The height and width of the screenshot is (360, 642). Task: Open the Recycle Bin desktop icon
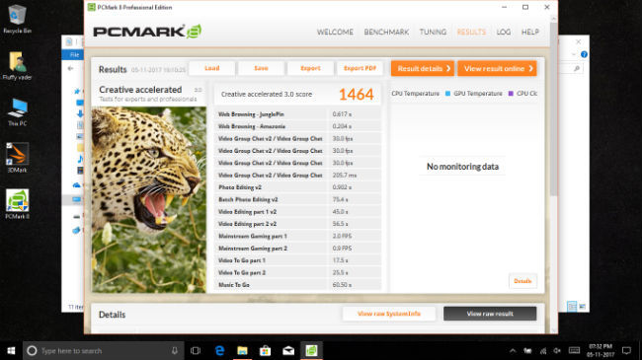(17, 19)
